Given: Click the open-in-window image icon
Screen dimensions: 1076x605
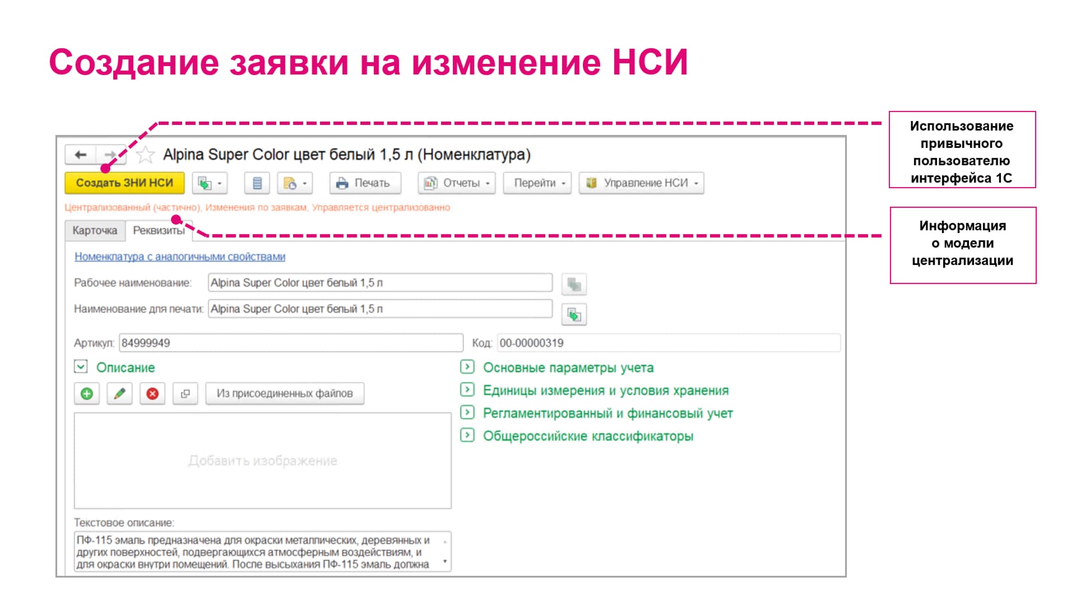Looking at the screenshot, I should [x=185, y=394].
